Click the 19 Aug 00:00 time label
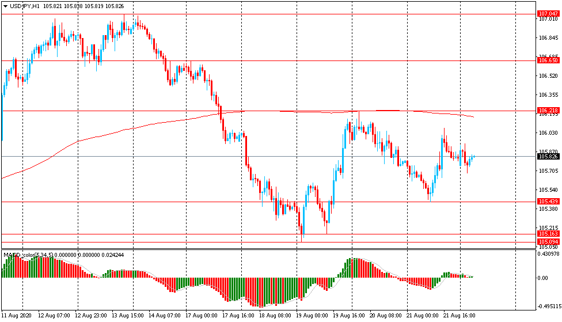This screenshot has height=322, width=562. click(x=312, y=316)
